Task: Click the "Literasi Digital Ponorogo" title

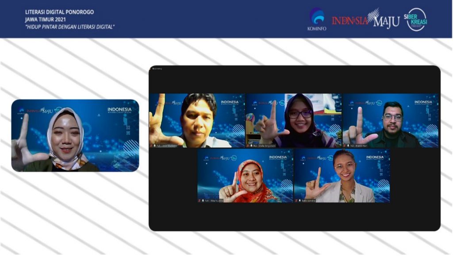Action: coord(59,12)
